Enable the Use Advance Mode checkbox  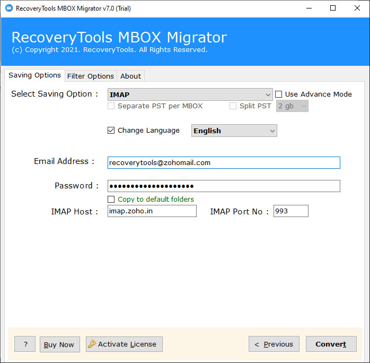click(278, 94)
